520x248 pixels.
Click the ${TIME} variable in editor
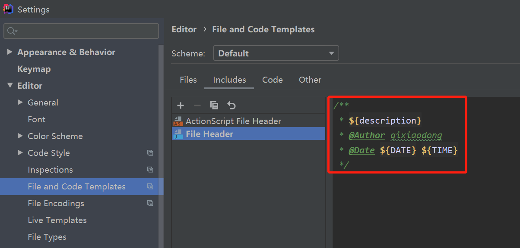[x=440, y=150]
